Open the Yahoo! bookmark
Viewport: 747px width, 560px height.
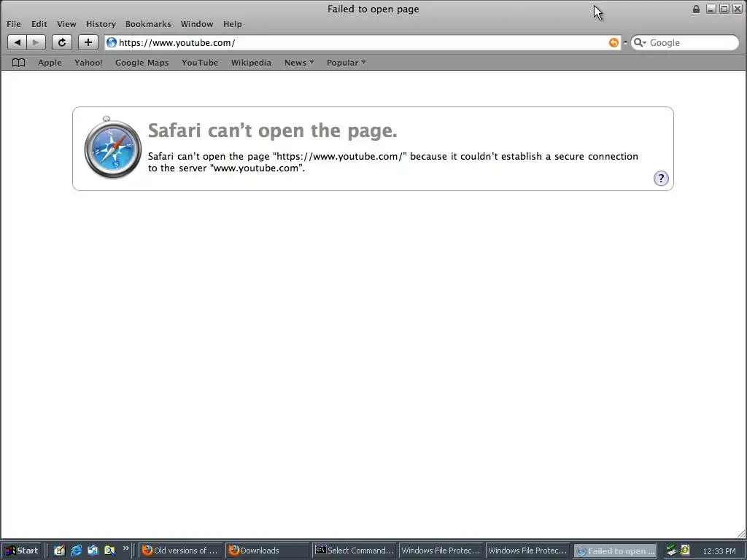tap(88, 63)
